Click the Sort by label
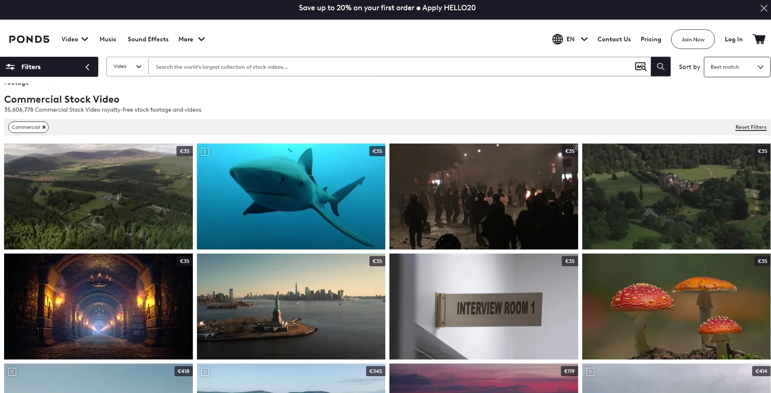This screenshot has width=771, height=393. click(690, 67)
